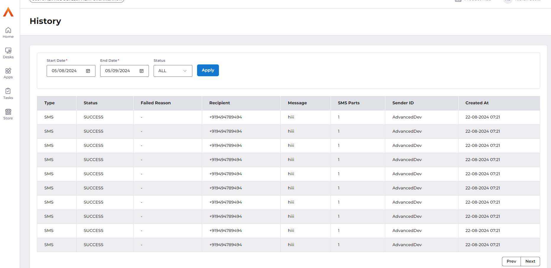Image resolution: width=551 pixels, height=268 pixels.
Task: Click the Sender ID column header
Action: pos(403,103)
